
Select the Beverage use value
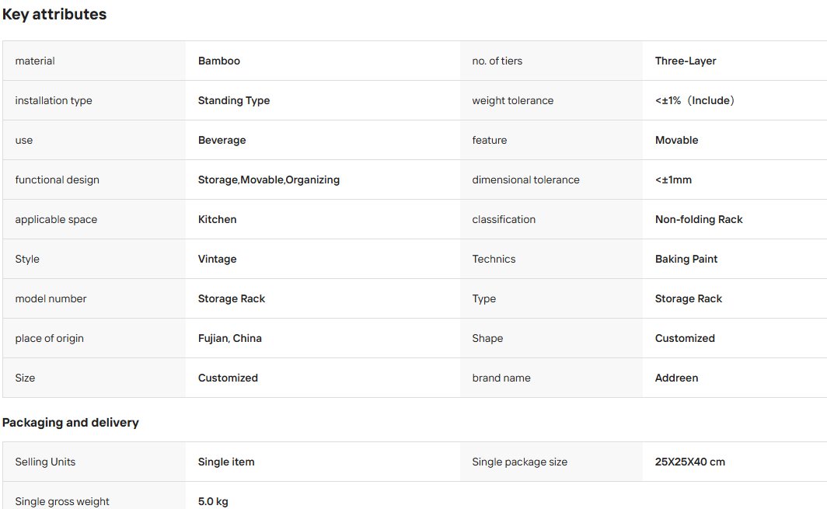click(x=222, y=140)
